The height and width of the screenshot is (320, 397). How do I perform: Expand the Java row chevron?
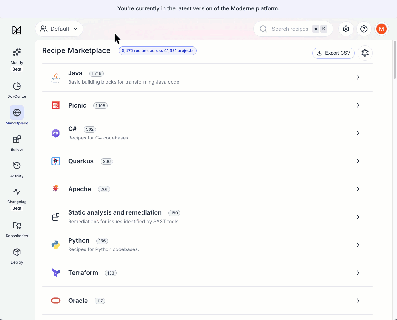point(358,77)
